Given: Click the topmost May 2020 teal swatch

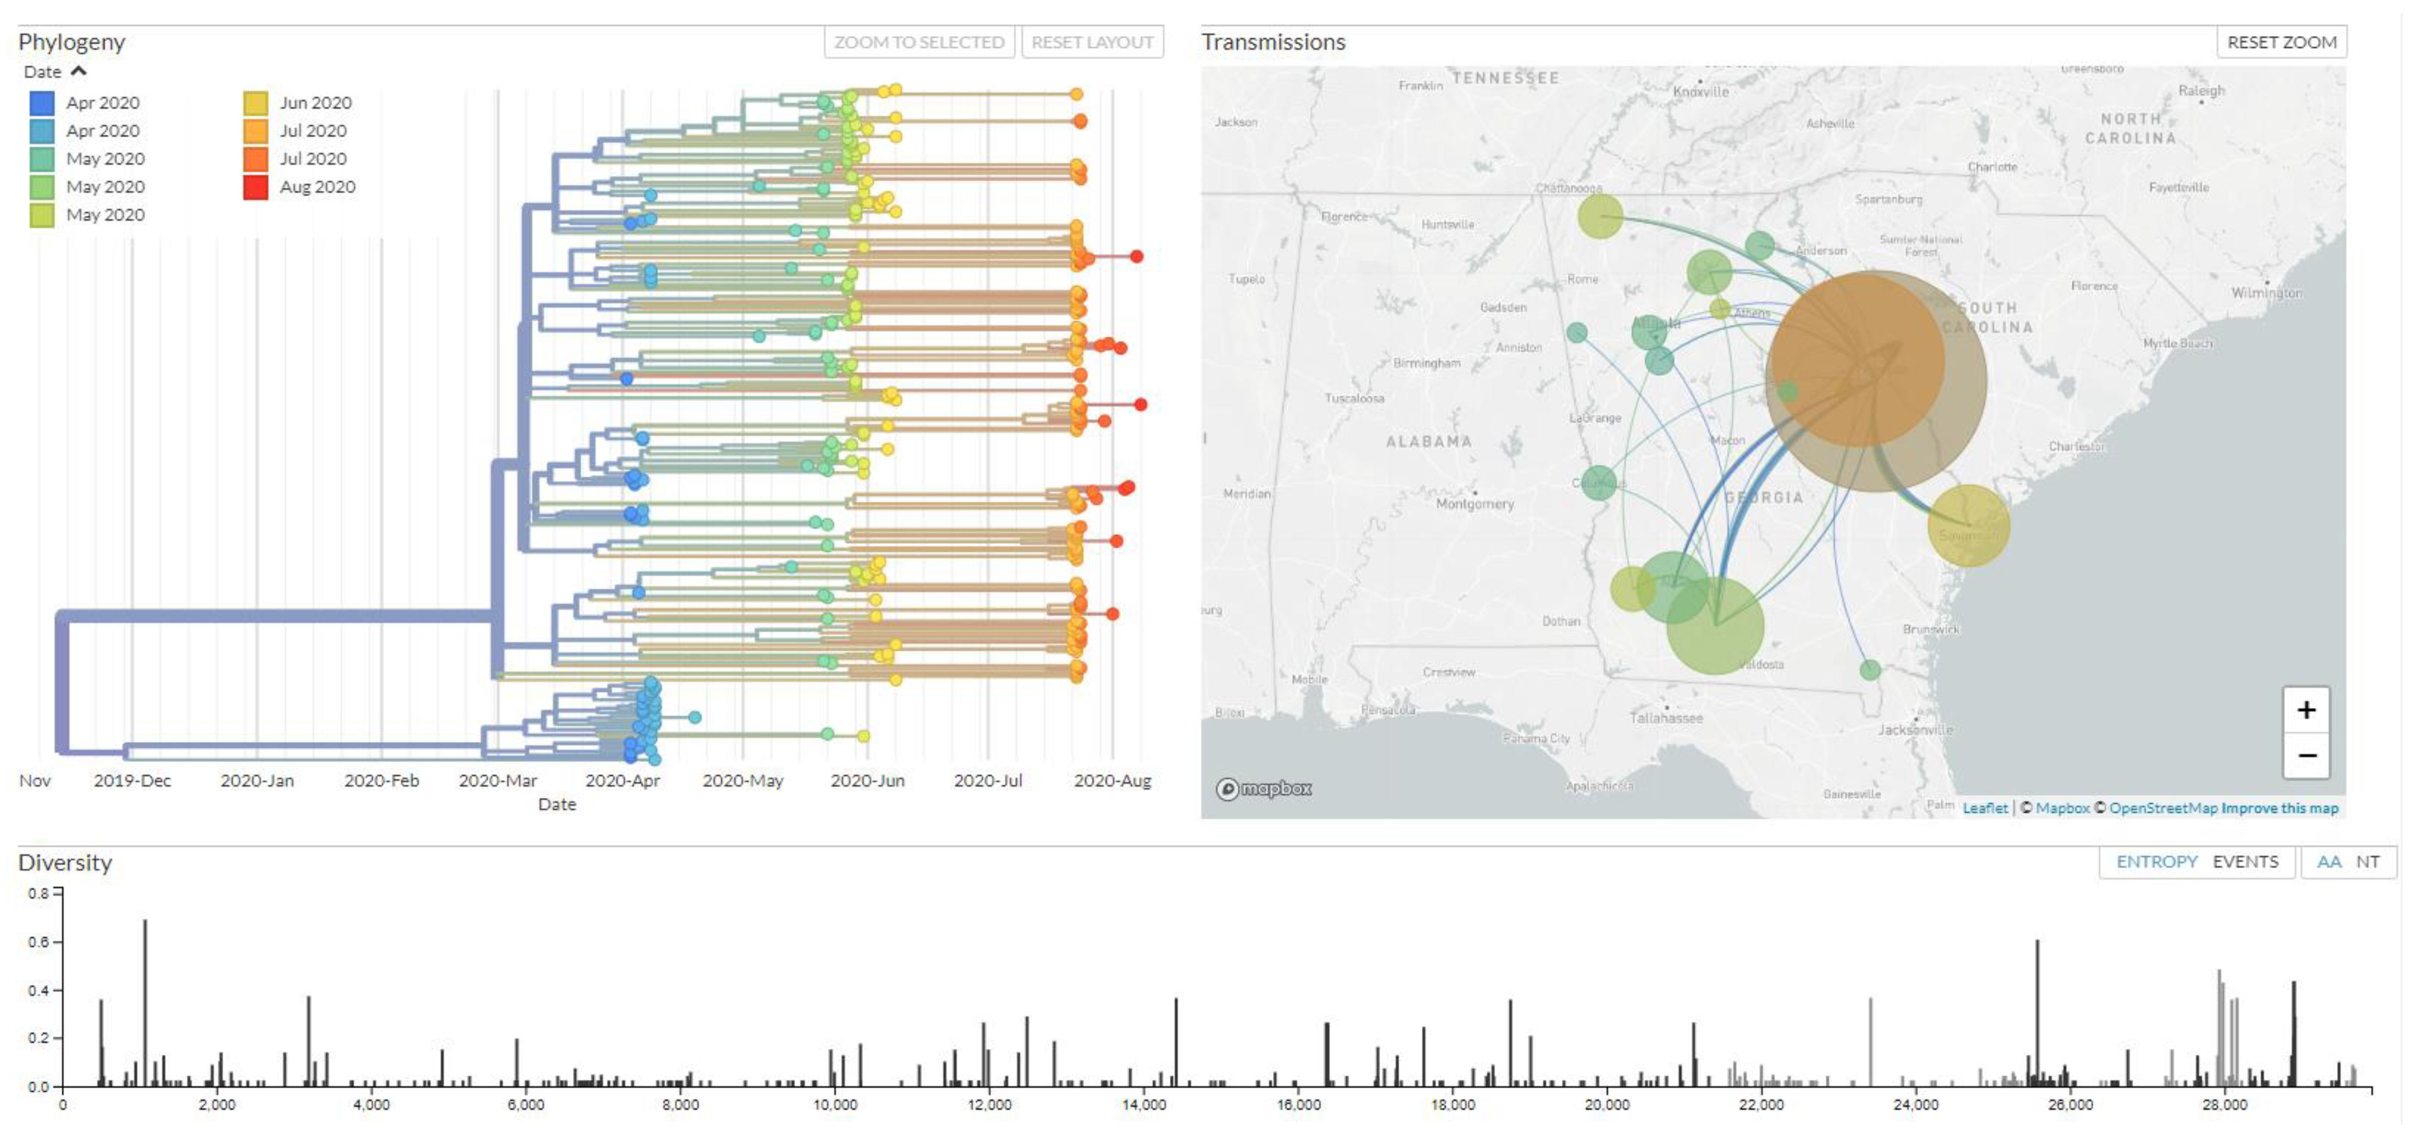Looking at the screenshot, I should click(41, 158).
